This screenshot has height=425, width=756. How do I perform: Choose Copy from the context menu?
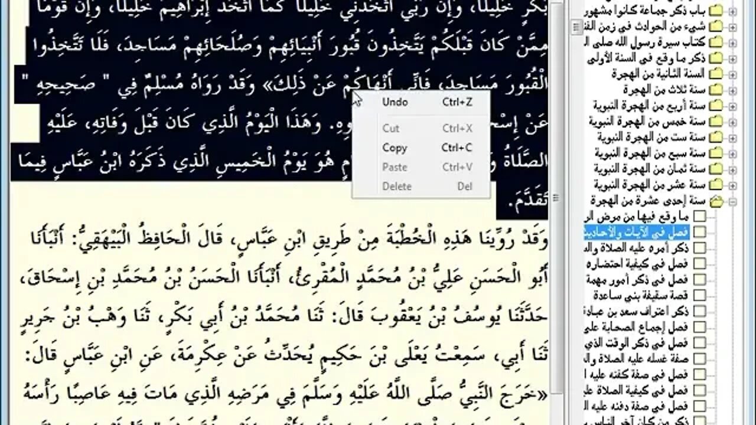(421, 148)
